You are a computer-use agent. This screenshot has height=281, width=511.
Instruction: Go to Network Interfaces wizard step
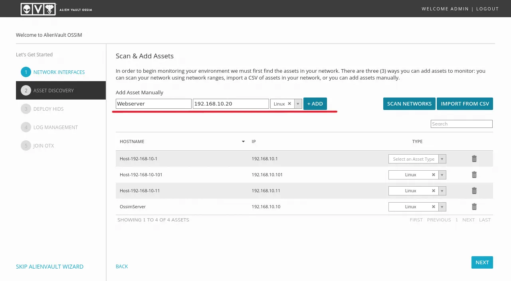click(x=59, y=72)
